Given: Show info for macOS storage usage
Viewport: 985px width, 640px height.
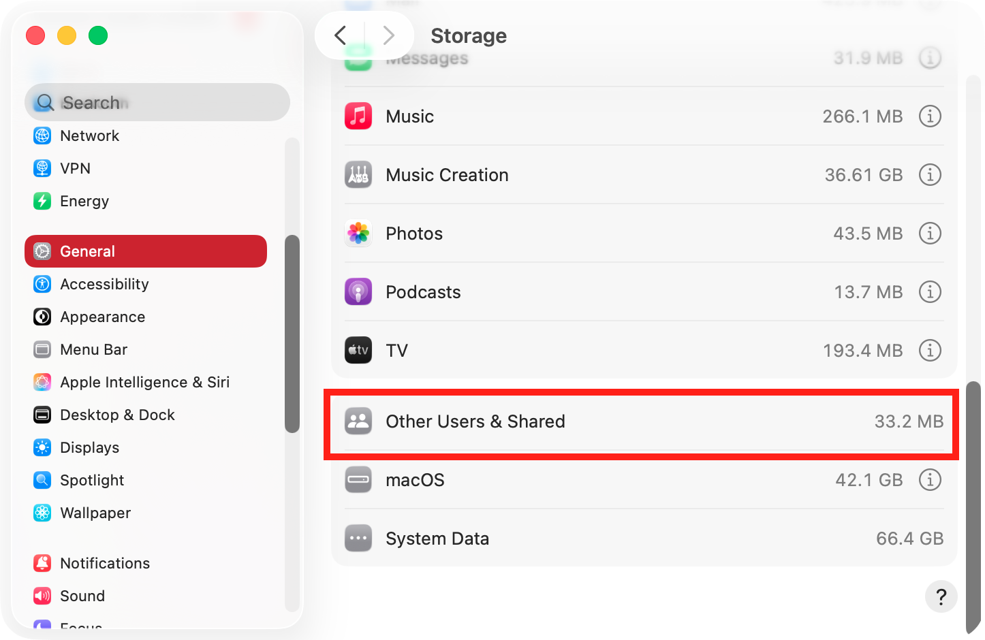Looking at the screenshot, I should click(930, 479).
